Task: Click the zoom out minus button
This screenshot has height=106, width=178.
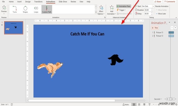Action: click(x=153, y=104)
